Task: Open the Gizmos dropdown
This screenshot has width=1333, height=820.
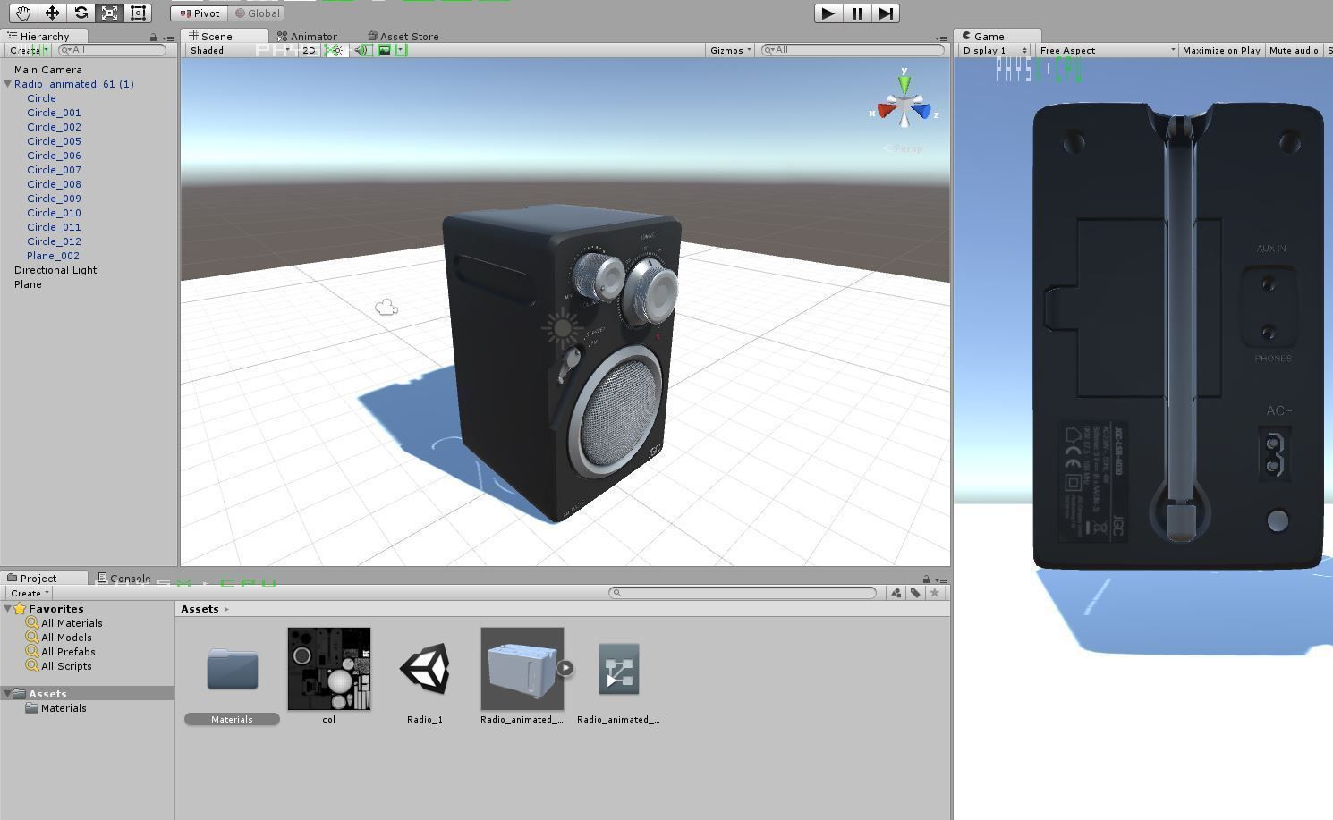Action: coord(729,50)
